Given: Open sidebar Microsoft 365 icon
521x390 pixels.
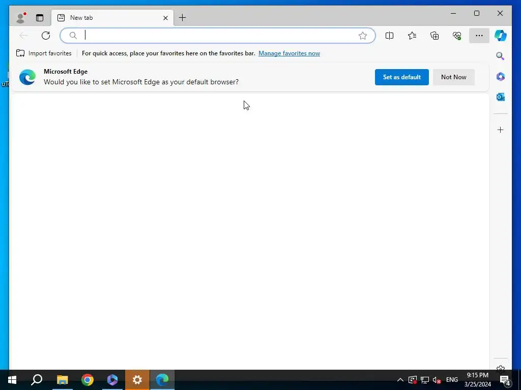Looking at the screenshot, I should 501,77.
